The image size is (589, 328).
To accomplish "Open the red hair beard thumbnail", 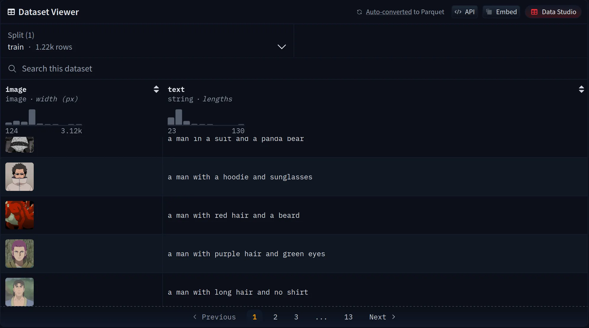I will 20,215.
